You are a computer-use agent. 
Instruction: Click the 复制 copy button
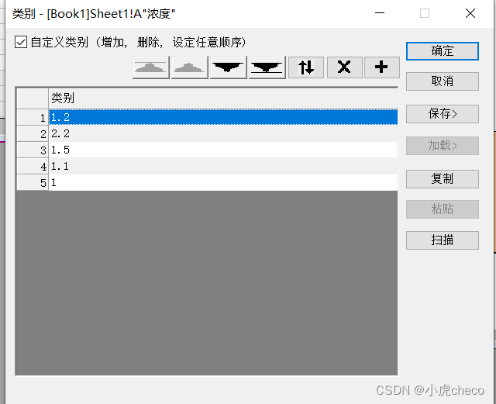(x=443, y=179)
